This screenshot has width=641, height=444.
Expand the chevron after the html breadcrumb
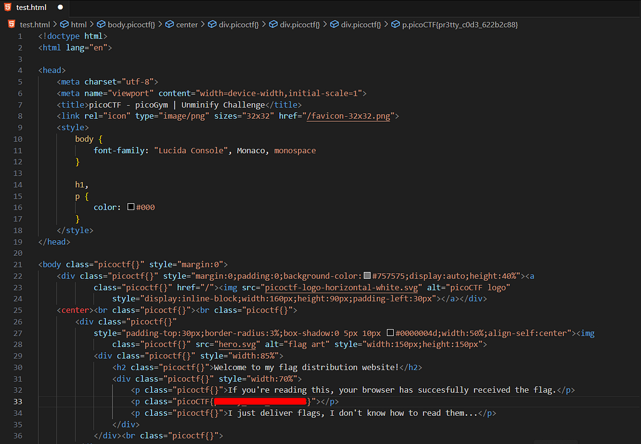[x=92, y=24]
